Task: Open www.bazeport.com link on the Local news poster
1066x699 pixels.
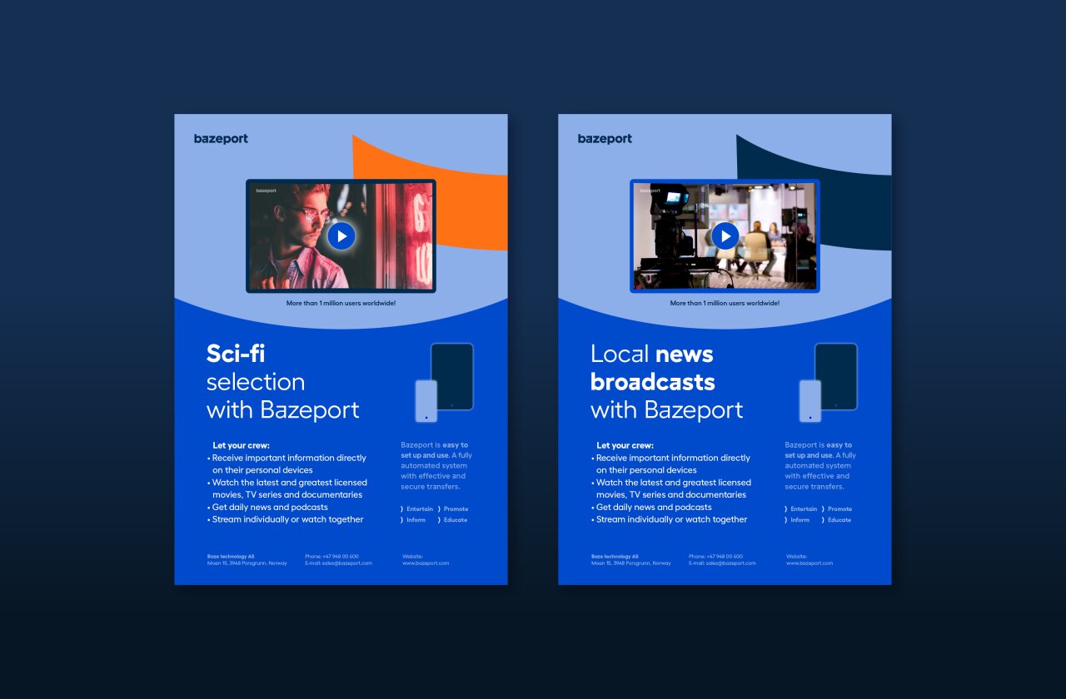Action: [x=809, y=563]
